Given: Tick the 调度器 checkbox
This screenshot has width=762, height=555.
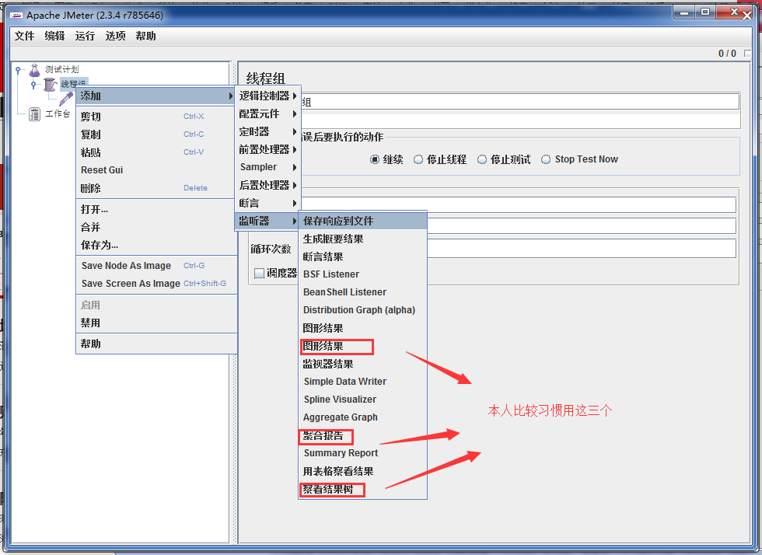Looking at the screenshot, I should [x=260, y=273].
